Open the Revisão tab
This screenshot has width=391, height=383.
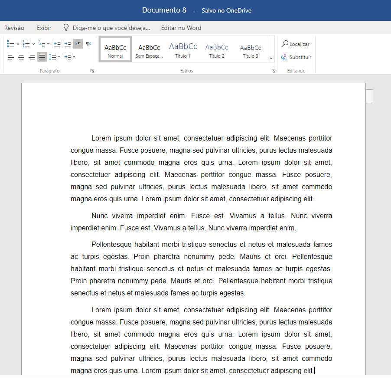(x=14, y=28)
